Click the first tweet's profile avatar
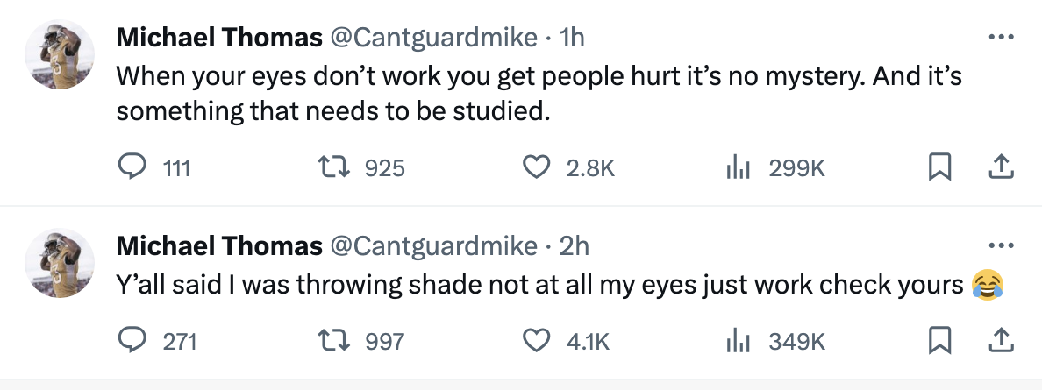The height and width of the screenshot is (390, 1042). pyautogui.click(x=58, y=54)
